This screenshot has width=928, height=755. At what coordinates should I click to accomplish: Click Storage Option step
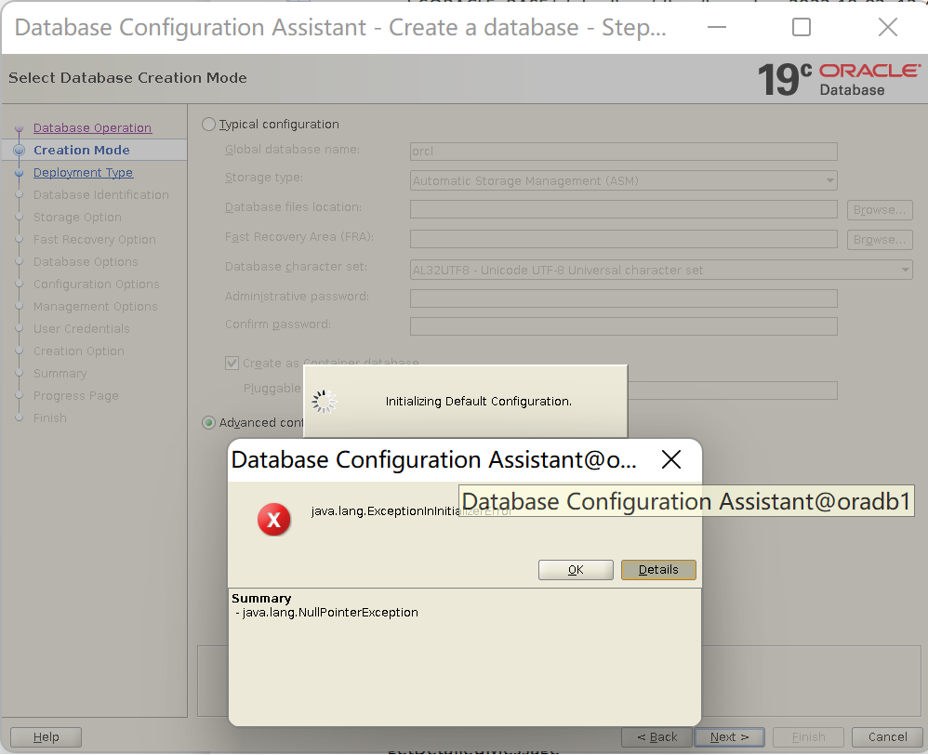(x=77, y=218)
